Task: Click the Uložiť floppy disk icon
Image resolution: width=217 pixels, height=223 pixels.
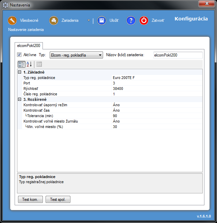Action: [102, 20]
